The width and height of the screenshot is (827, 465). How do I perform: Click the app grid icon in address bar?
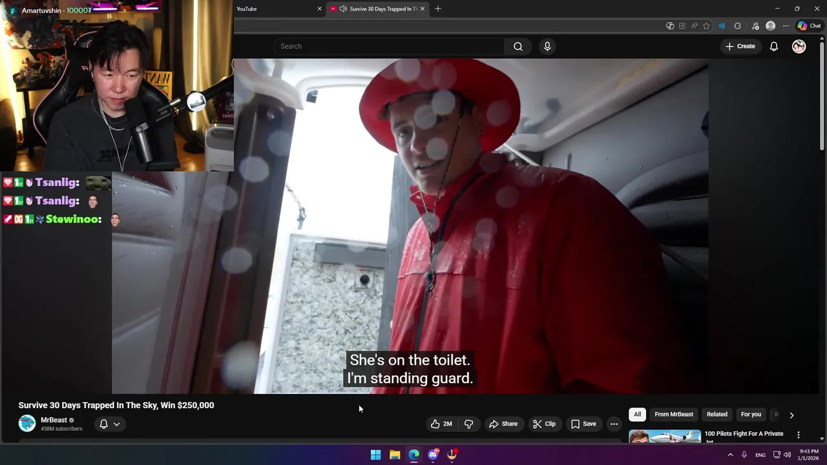click(682, 26)
